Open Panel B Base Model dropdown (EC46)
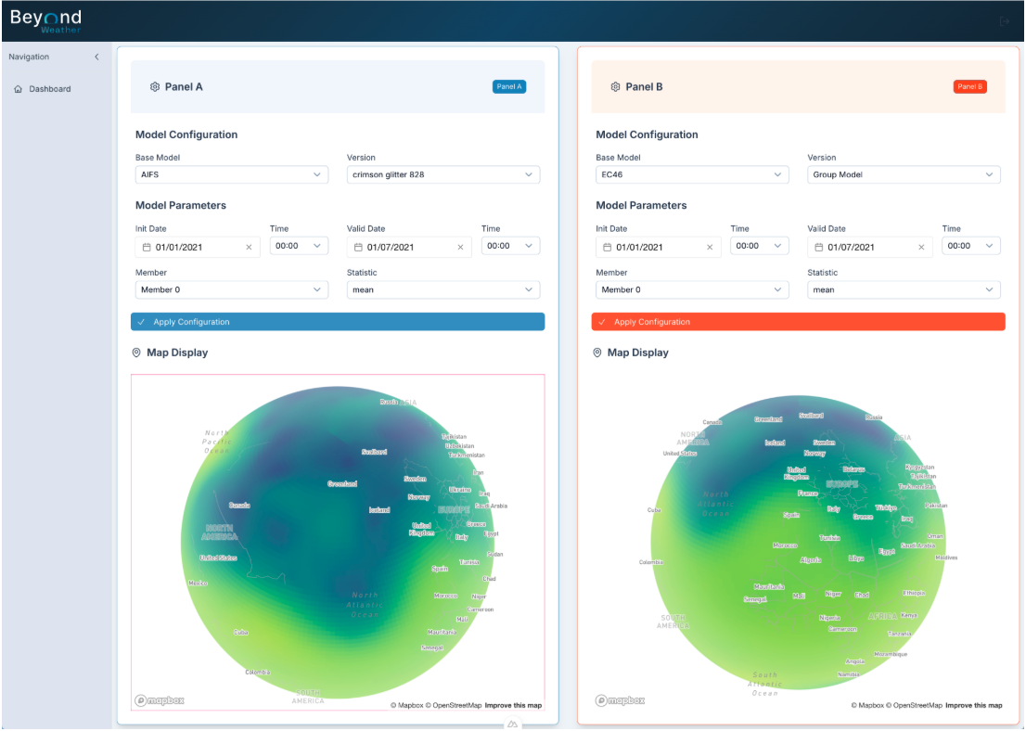The image size is (1026, 731). [692, 174]
